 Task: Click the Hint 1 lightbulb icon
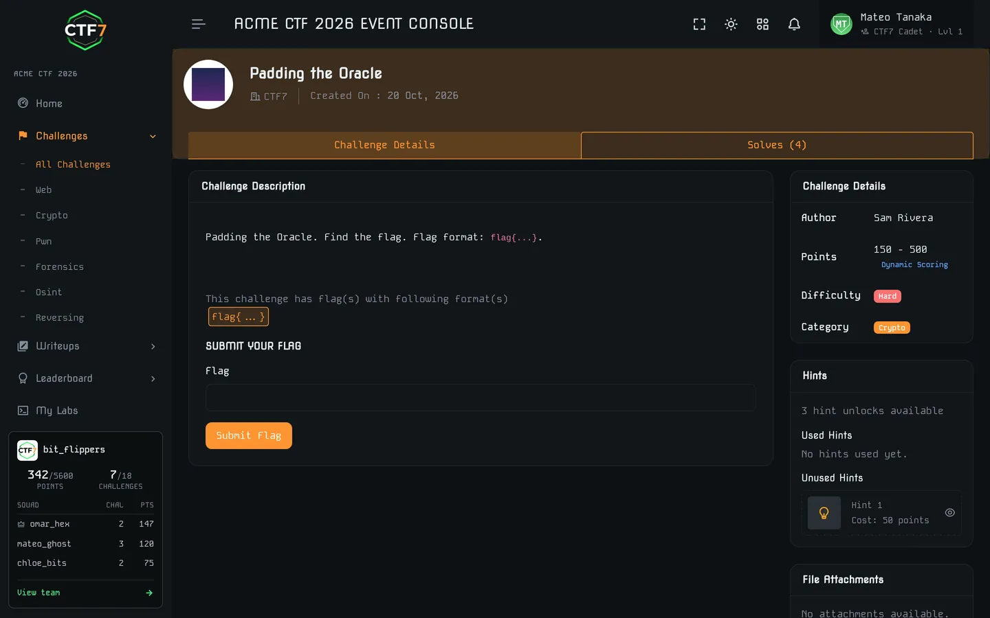coord(824,513)
